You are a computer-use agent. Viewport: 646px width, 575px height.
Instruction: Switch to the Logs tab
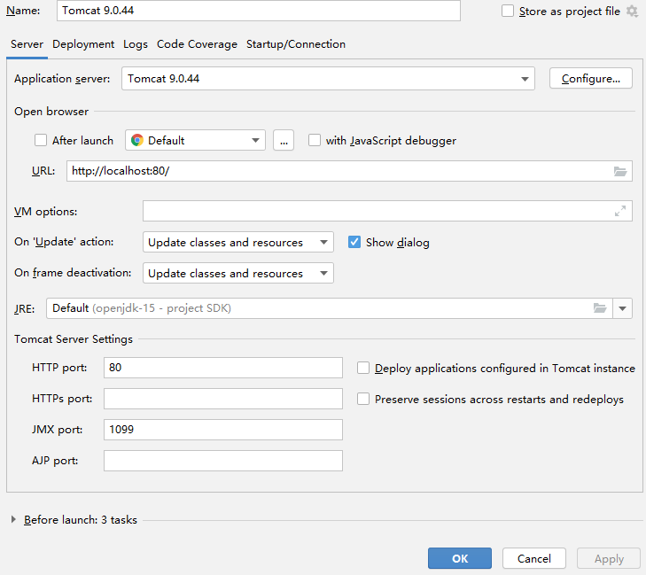[136, 44]
